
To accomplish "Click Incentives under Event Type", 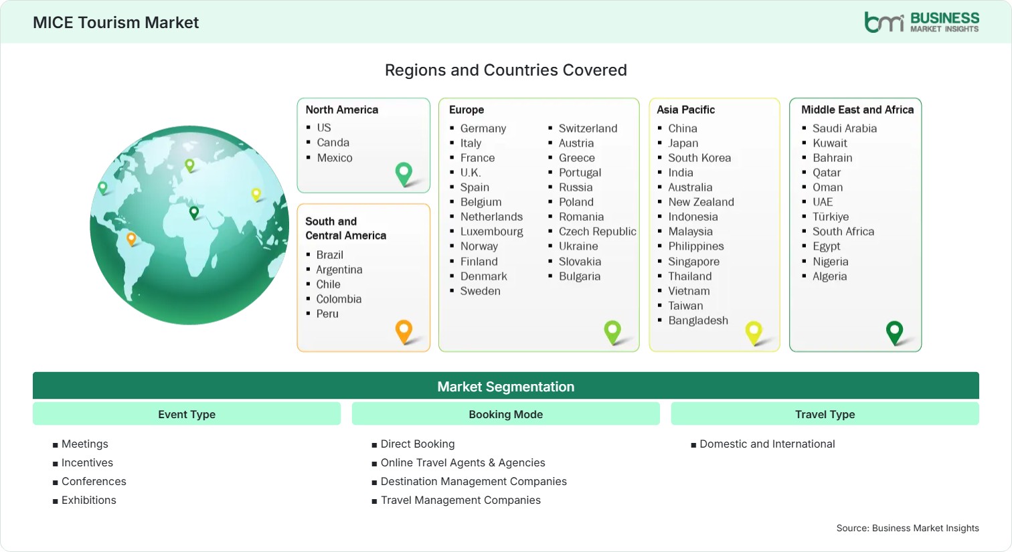I will tap(87, 462).
